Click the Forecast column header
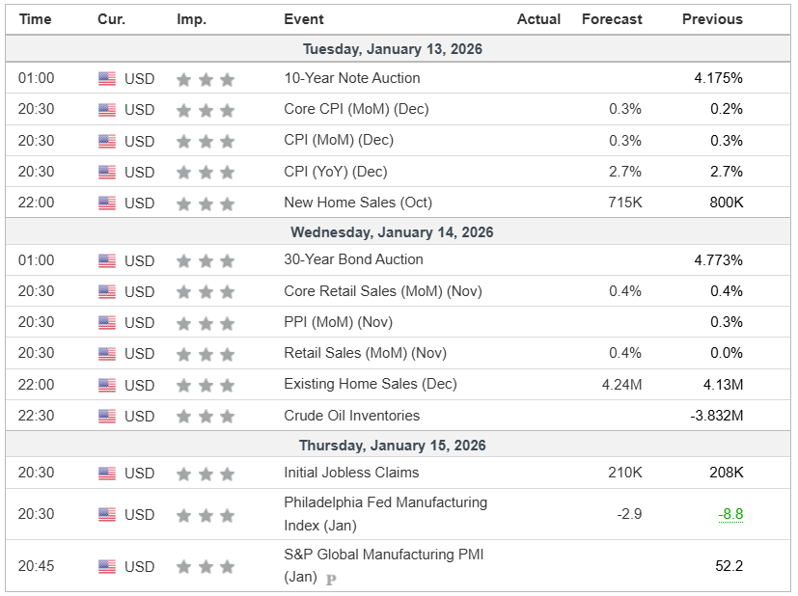The image size is (798, 596). tap(612, 19)
